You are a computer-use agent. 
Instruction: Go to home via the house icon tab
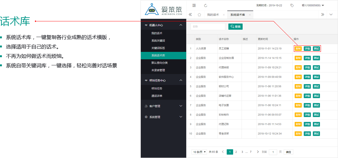[199, 15]
